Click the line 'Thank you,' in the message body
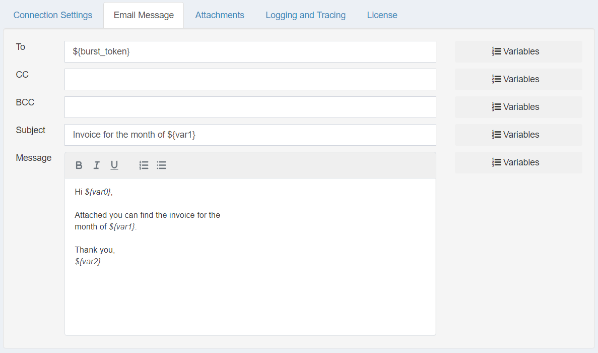Image resolution: width=598 pixels, height=353 pixels. click(95, 250)
